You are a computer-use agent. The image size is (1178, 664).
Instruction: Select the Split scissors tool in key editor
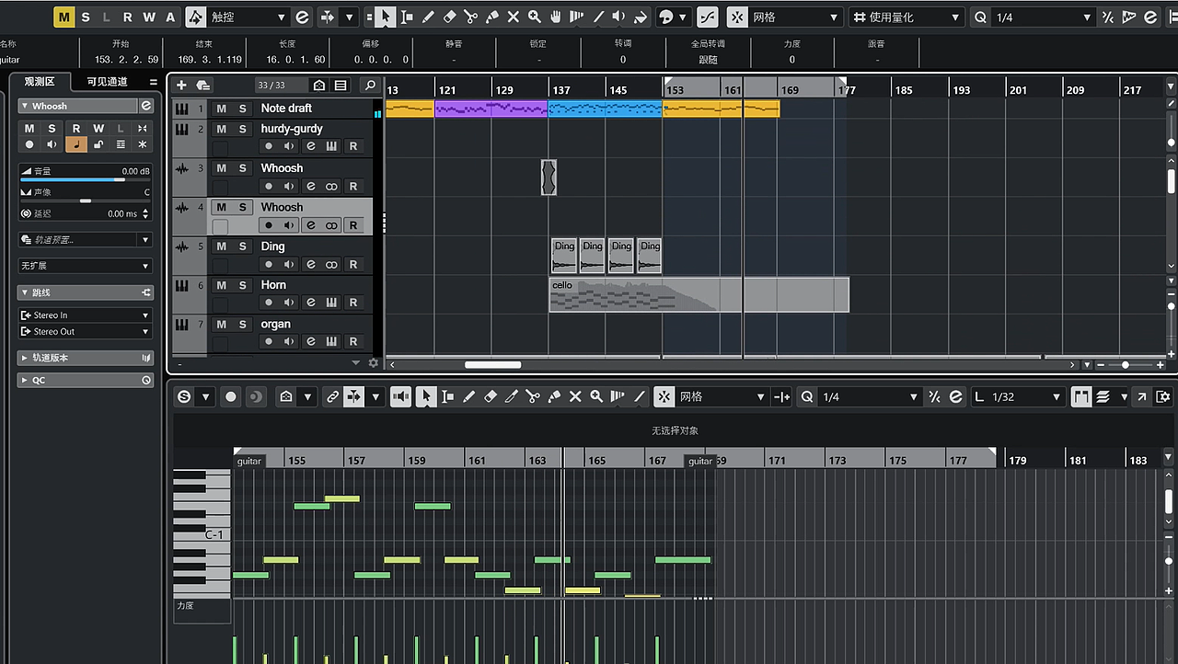tap(533, 396)
